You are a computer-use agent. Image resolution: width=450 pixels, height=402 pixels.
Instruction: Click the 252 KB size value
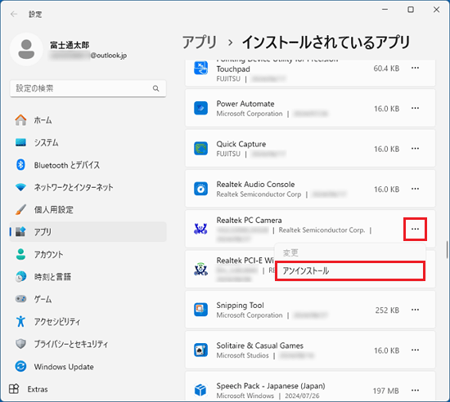click(x=387, y=310)
